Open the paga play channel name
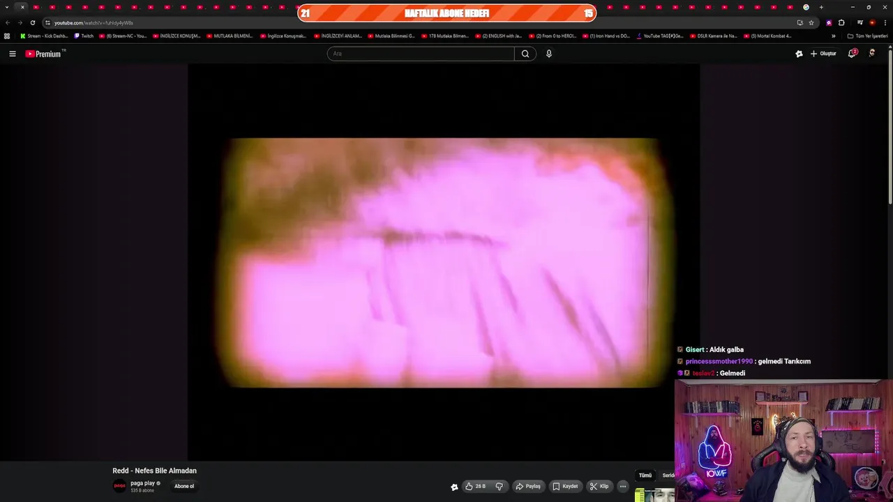This screenshot has width=893, height=502. click(x=142, y=483)
